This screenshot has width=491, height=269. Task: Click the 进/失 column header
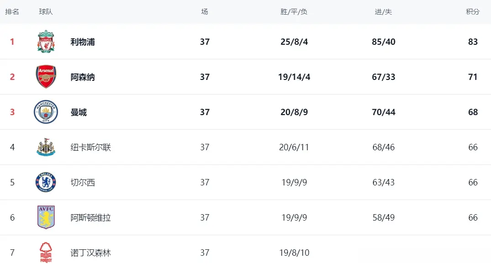click(383, 12)
